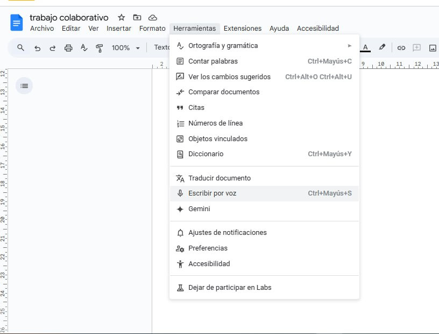Add a comment with the plus icon
This screenshot has width=439, height=334.
pyautogui.click(x=416, y=47)
